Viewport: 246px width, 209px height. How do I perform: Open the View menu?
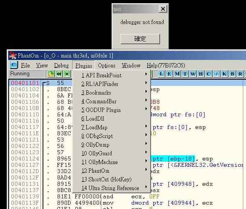click(42, 65)
